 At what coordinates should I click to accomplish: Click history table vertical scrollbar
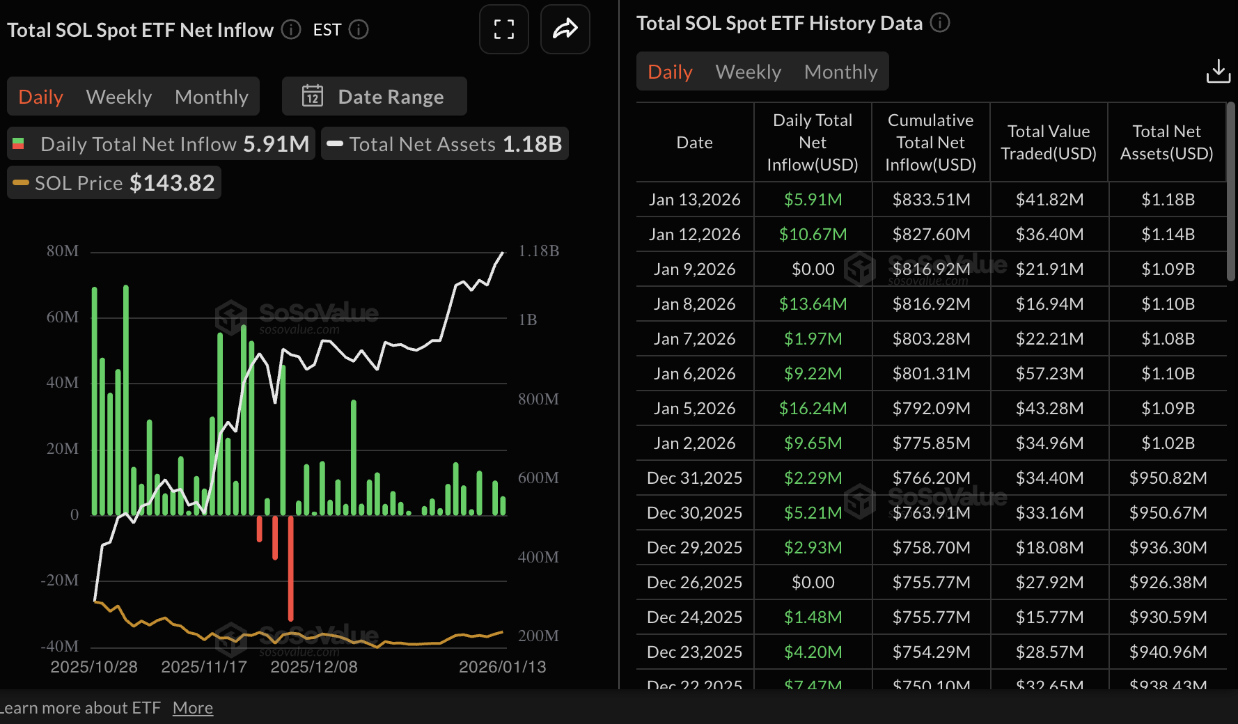point(1230,191)
